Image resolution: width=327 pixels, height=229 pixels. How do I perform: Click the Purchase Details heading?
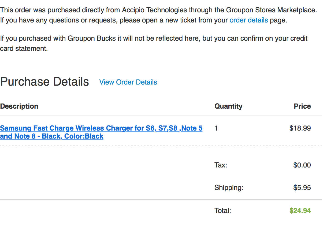44,82
